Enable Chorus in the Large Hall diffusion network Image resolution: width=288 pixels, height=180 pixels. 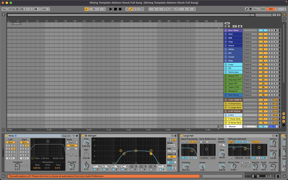[255, 142]
